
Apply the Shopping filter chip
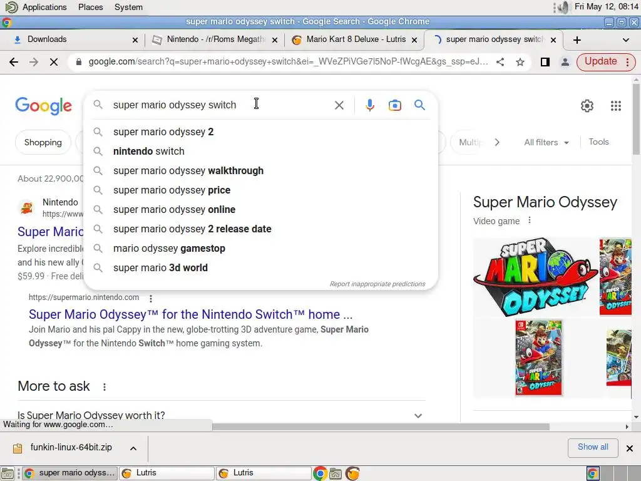tap(43, 142)
